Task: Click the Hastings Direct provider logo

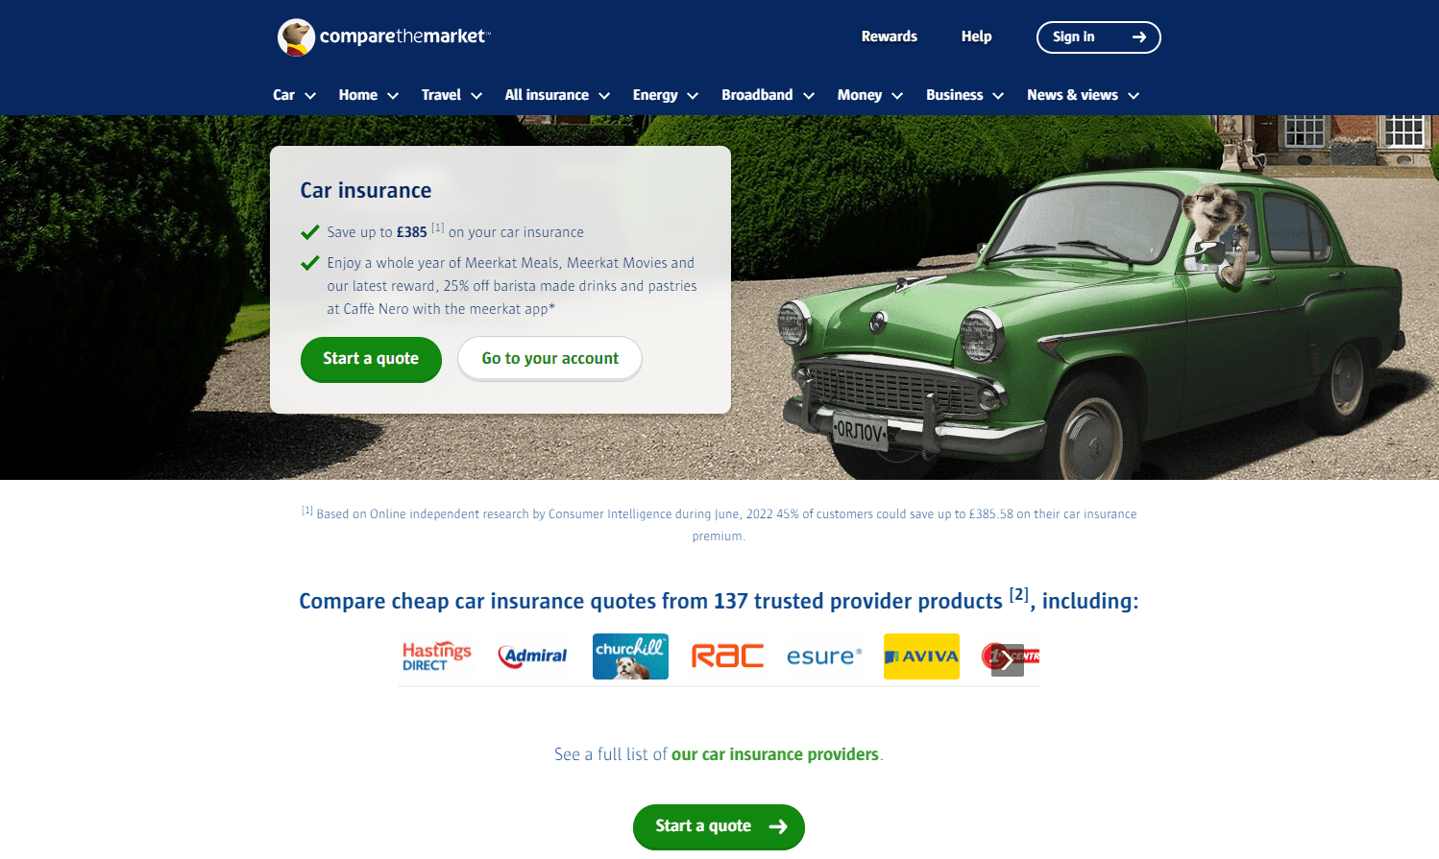Action: click(437, 656)
